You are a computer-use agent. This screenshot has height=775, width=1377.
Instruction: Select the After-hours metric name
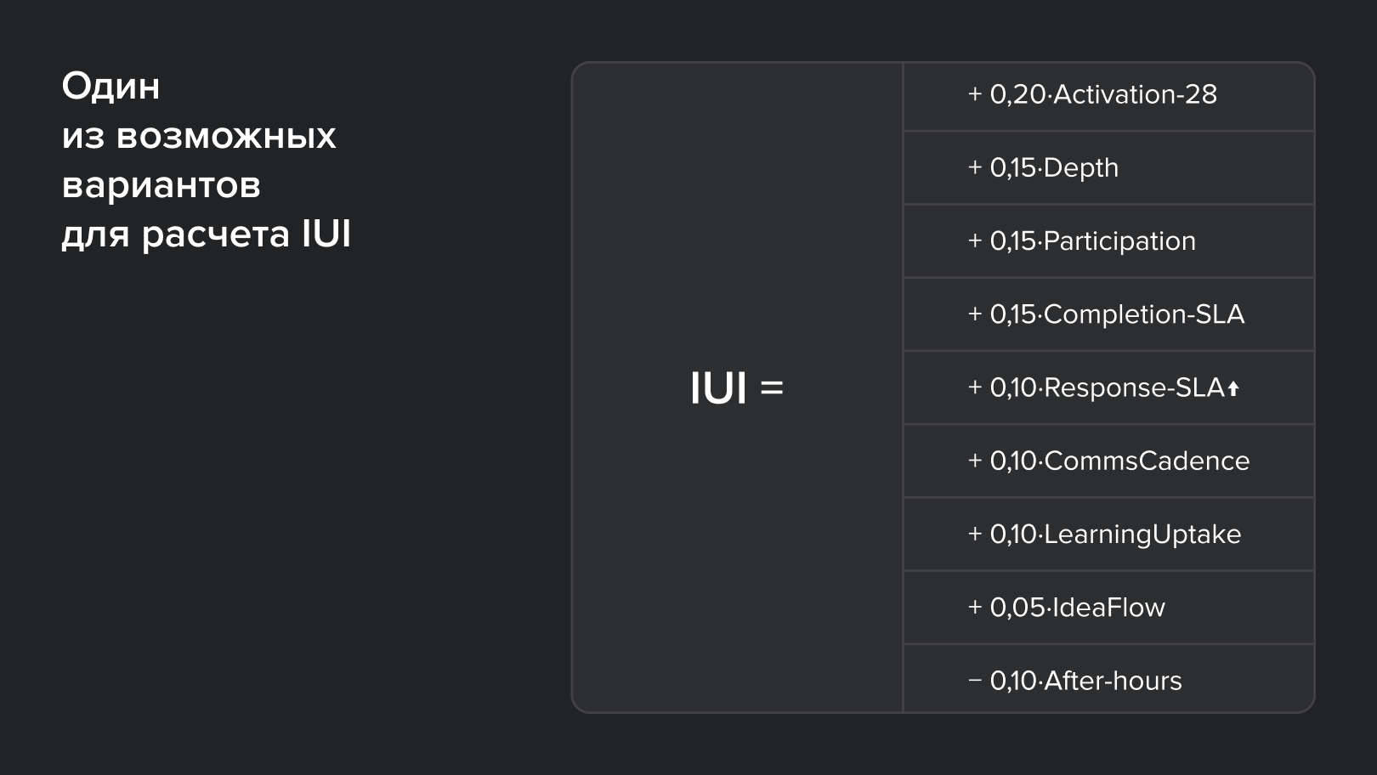click(1113, 681)
